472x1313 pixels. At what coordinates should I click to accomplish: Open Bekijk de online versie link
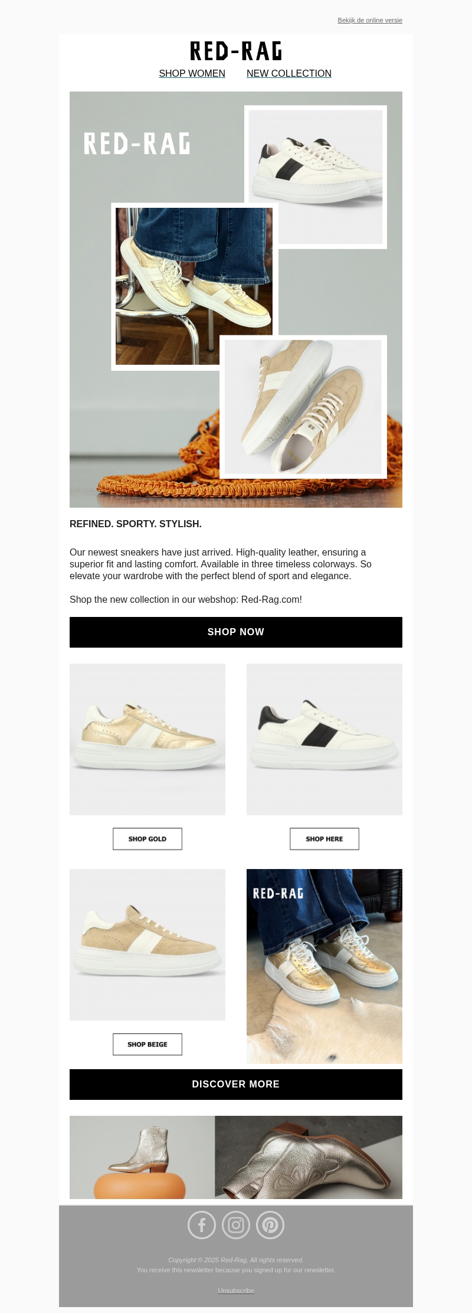[x=370, y=20]
